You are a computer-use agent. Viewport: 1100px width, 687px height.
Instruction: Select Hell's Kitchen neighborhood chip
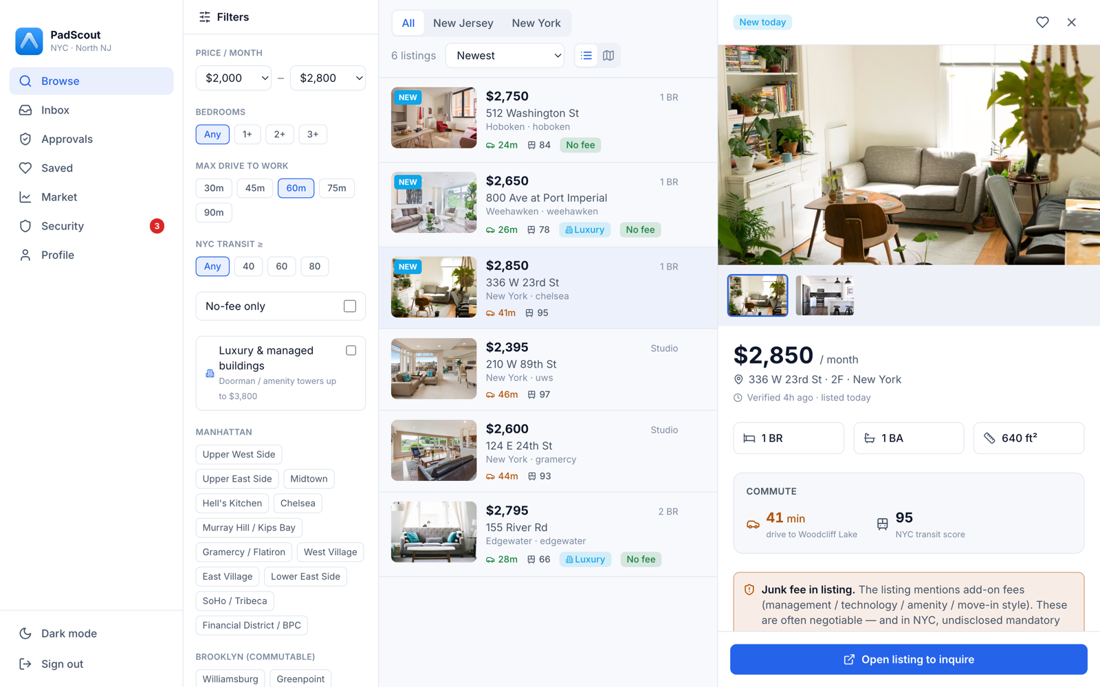click(232, 504)
